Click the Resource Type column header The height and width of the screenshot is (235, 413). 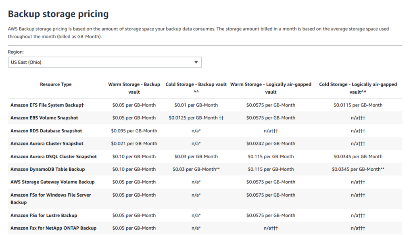[x=56, y=84]
